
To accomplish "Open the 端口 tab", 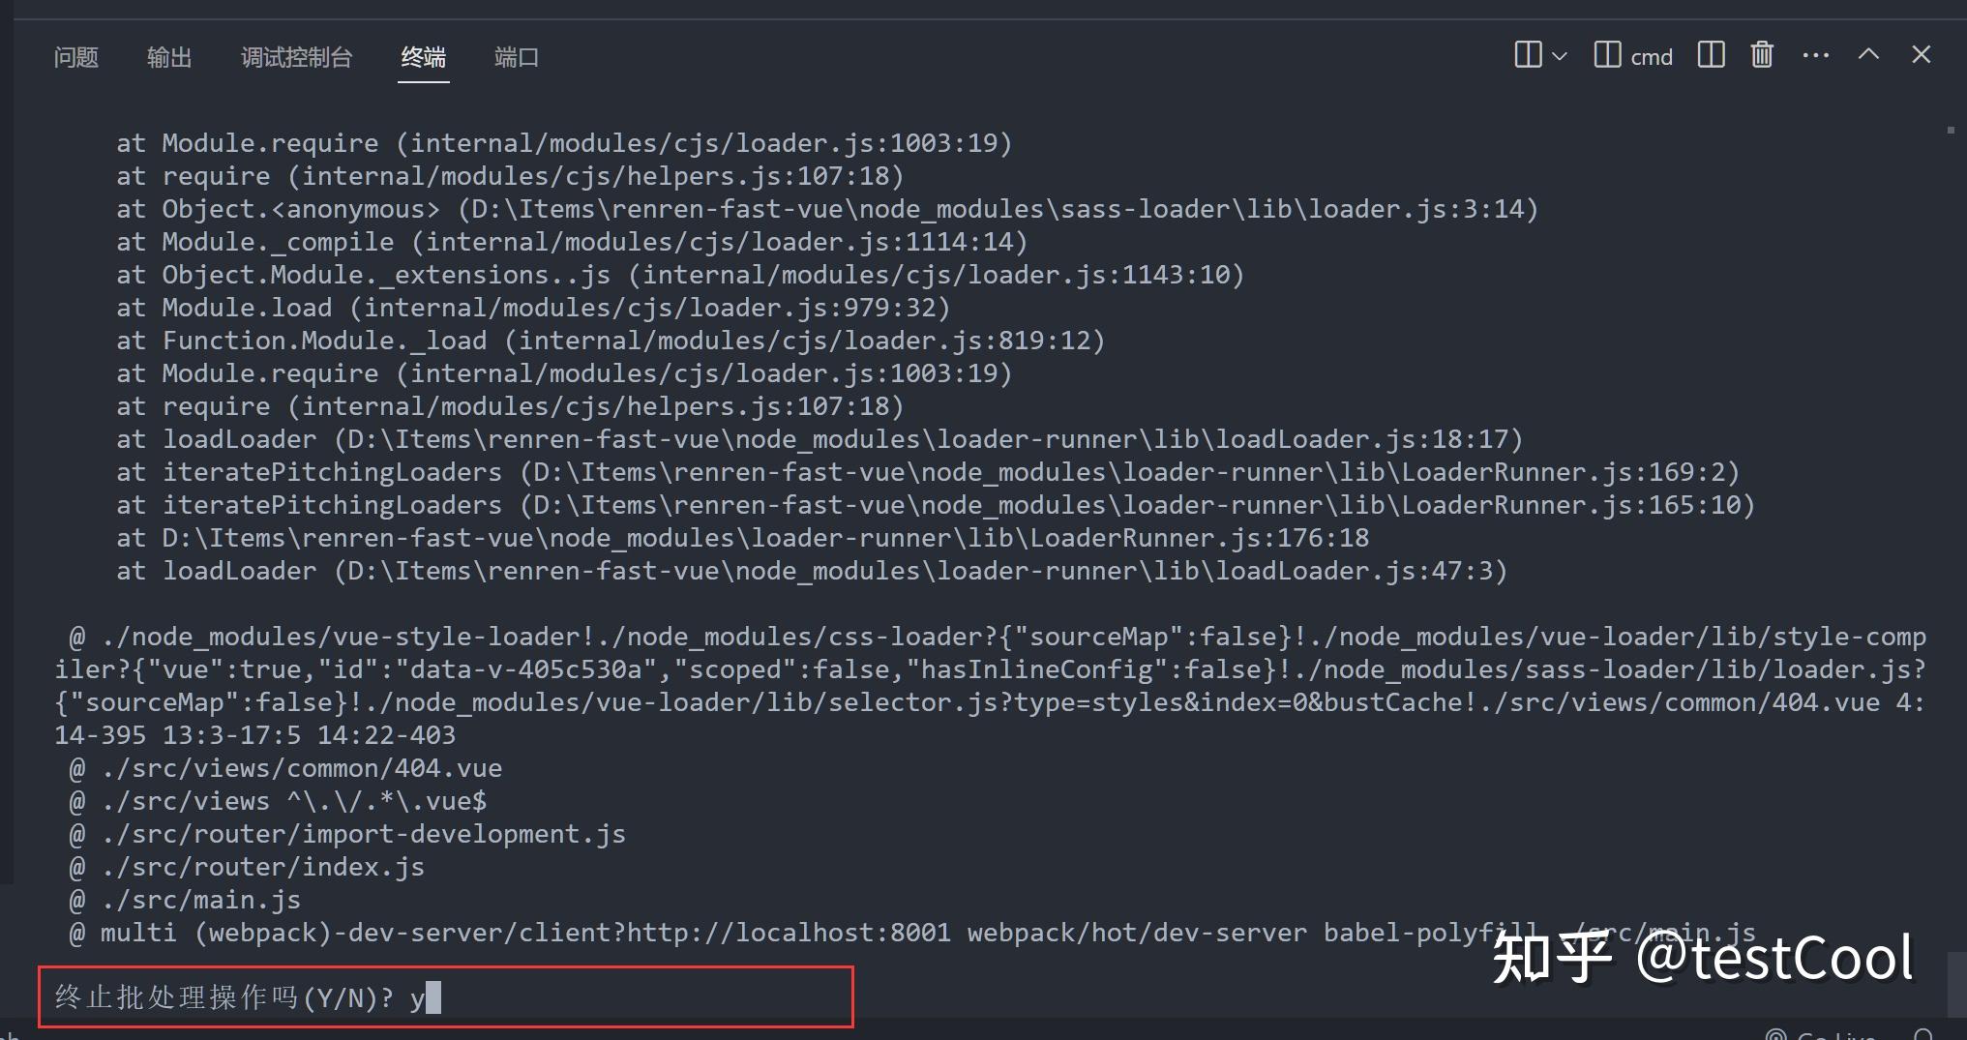I will point(516,57).
